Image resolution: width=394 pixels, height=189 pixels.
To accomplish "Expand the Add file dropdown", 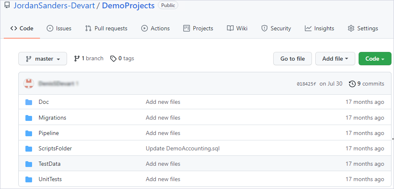I will click(335, 59).
